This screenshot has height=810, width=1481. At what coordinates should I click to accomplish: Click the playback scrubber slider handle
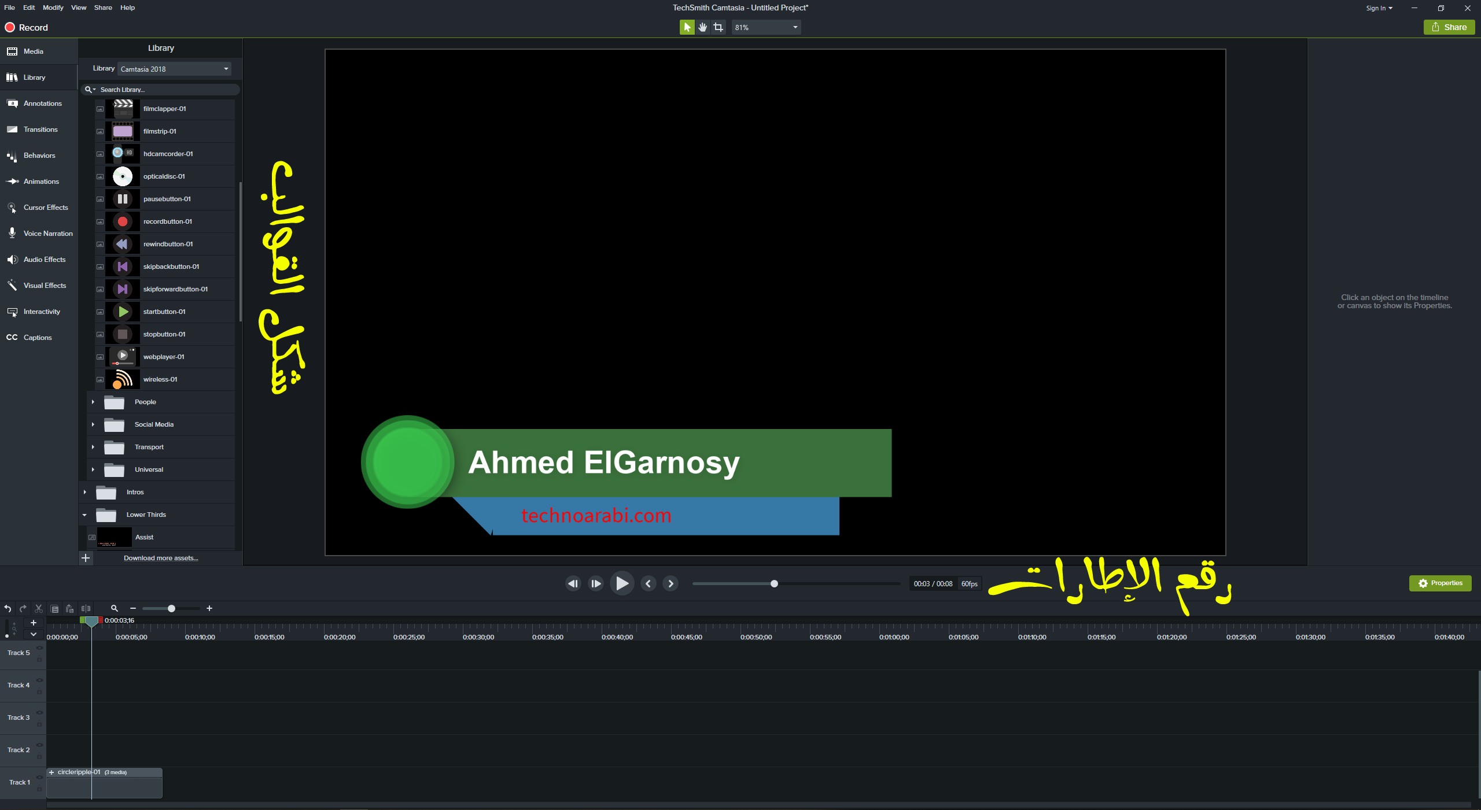coord(774,583)
